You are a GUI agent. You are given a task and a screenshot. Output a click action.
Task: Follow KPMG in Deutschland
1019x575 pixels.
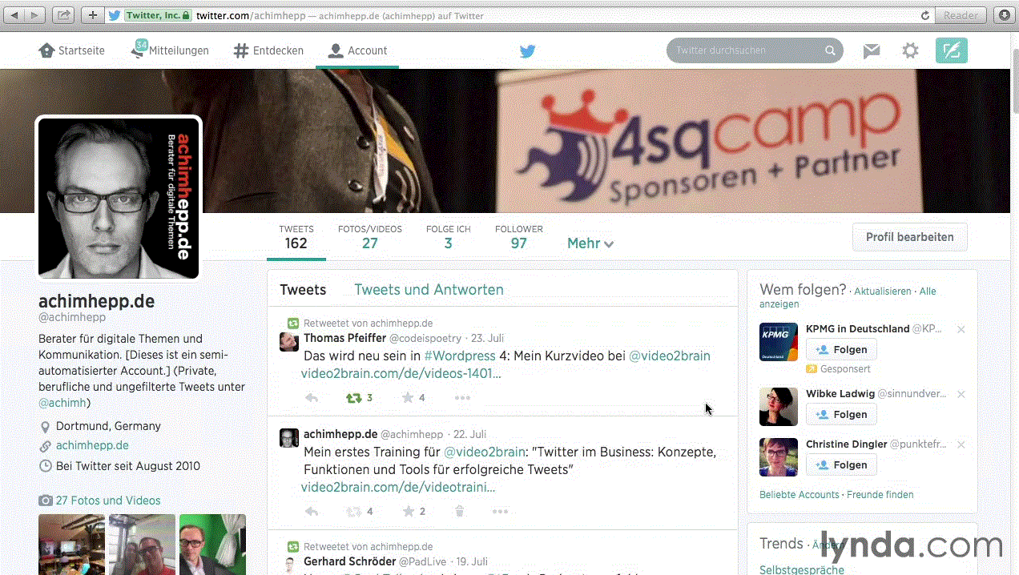[x=841, y=350]
